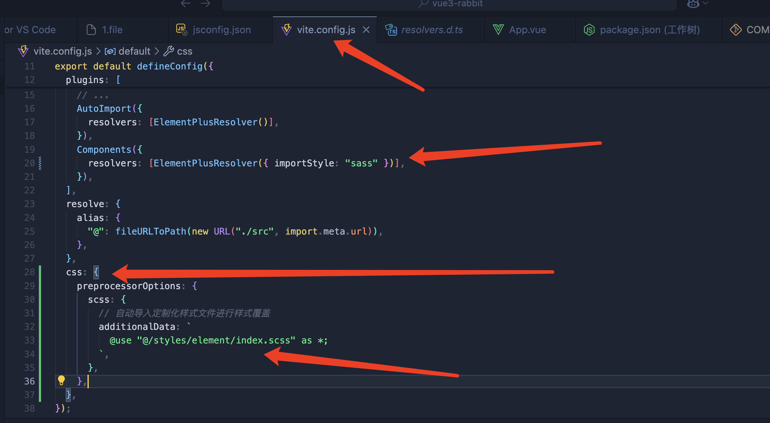Close the vite.config.js tab
Image resolution: width=770 pixels, height=423 pixels.
click(x=366, y=30)
